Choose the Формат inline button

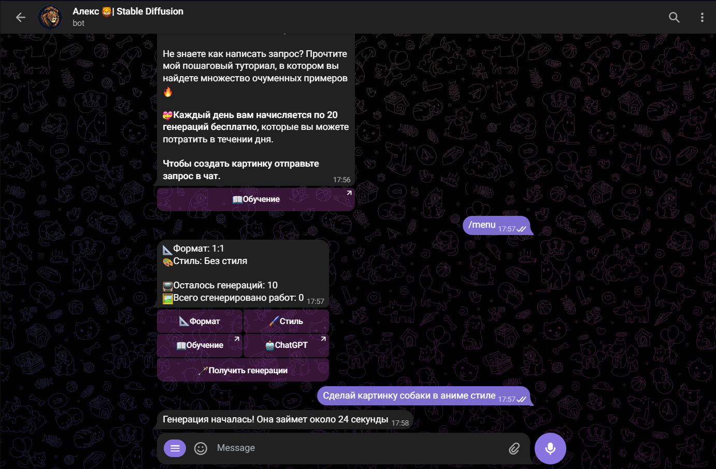pos(199,321)
